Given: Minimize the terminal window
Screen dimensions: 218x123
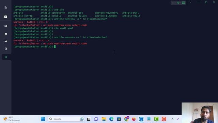Looking at the screenshot, I should (x=198, y=2).
